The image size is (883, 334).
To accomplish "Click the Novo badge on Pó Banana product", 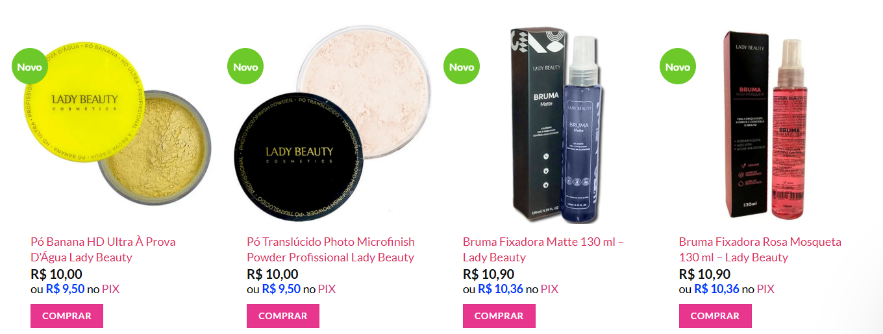I will coord(29,67).
